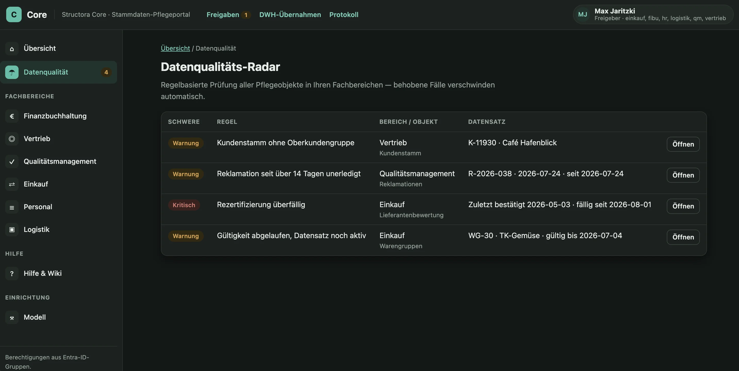Viewport: 739px width, 371px height.
Task: Click the MJ user avatar
Action: [x=582, y=14]
